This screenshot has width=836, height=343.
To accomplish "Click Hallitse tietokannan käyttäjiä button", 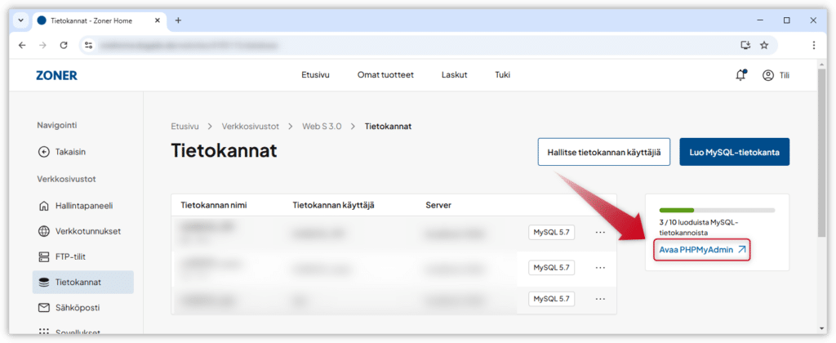I will pos(603,152).
